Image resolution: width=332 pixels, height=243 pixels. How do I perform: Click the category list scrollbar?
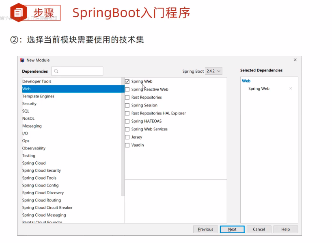click(123, 137)
